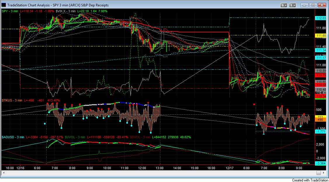The width and height of the screenshot is (329, 182).
Task: Click the 13:00 label on time axis
Action: coord(159,168)
